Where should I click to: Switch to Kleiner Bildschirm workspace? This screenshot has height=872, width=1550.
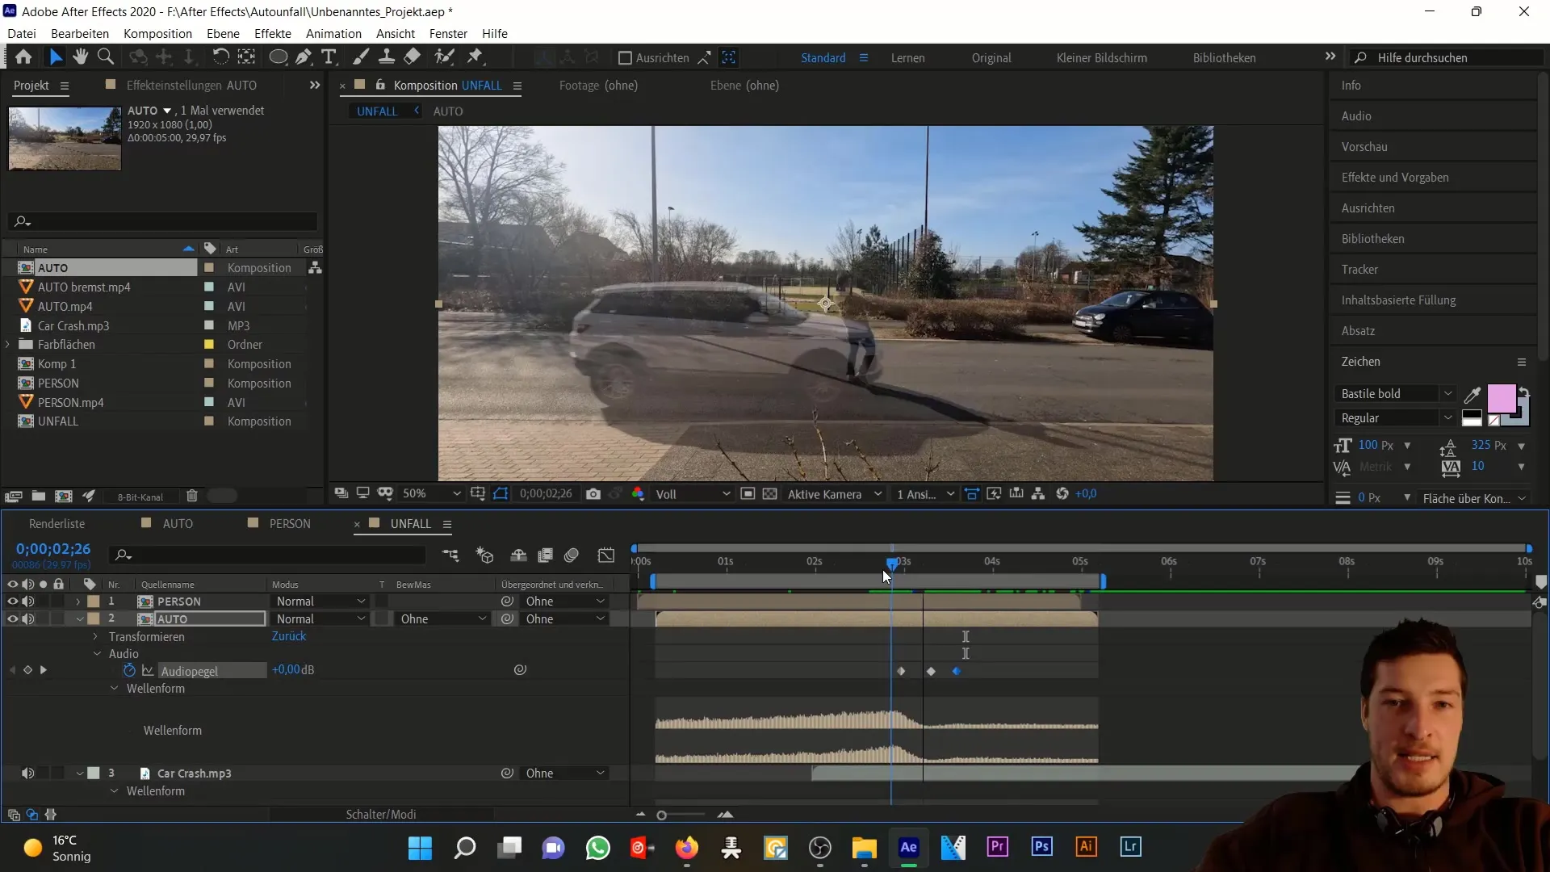point(1101,58)
